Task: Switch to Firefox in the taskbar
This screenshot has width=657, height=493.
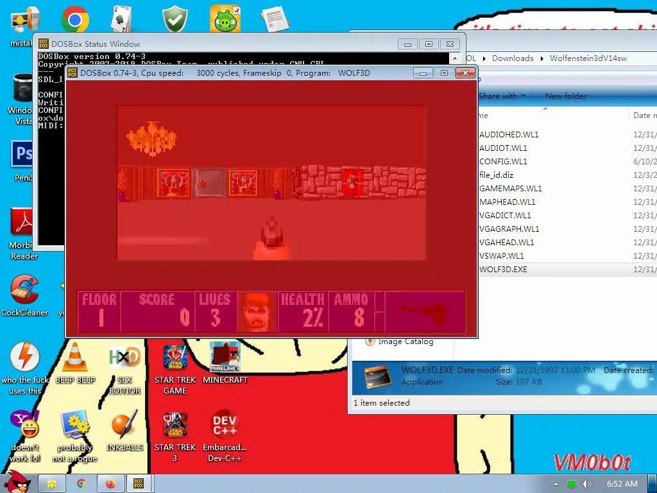Action: [x=110, y=484]
